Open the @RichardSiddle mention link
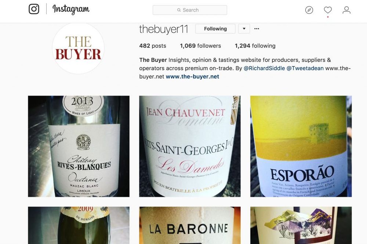The width and height of the screenshot is (367, 244). pyautogui.click(x=264, y=68)
